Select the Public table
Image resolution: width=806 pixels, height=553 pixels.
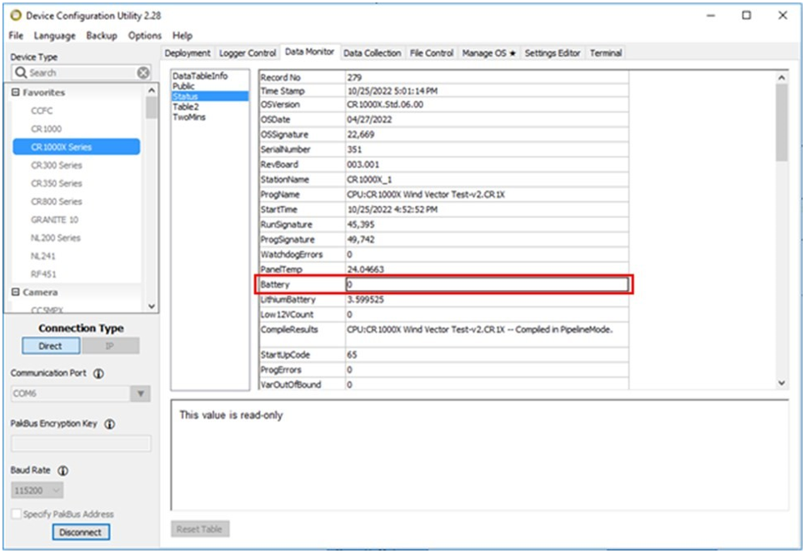183,87
